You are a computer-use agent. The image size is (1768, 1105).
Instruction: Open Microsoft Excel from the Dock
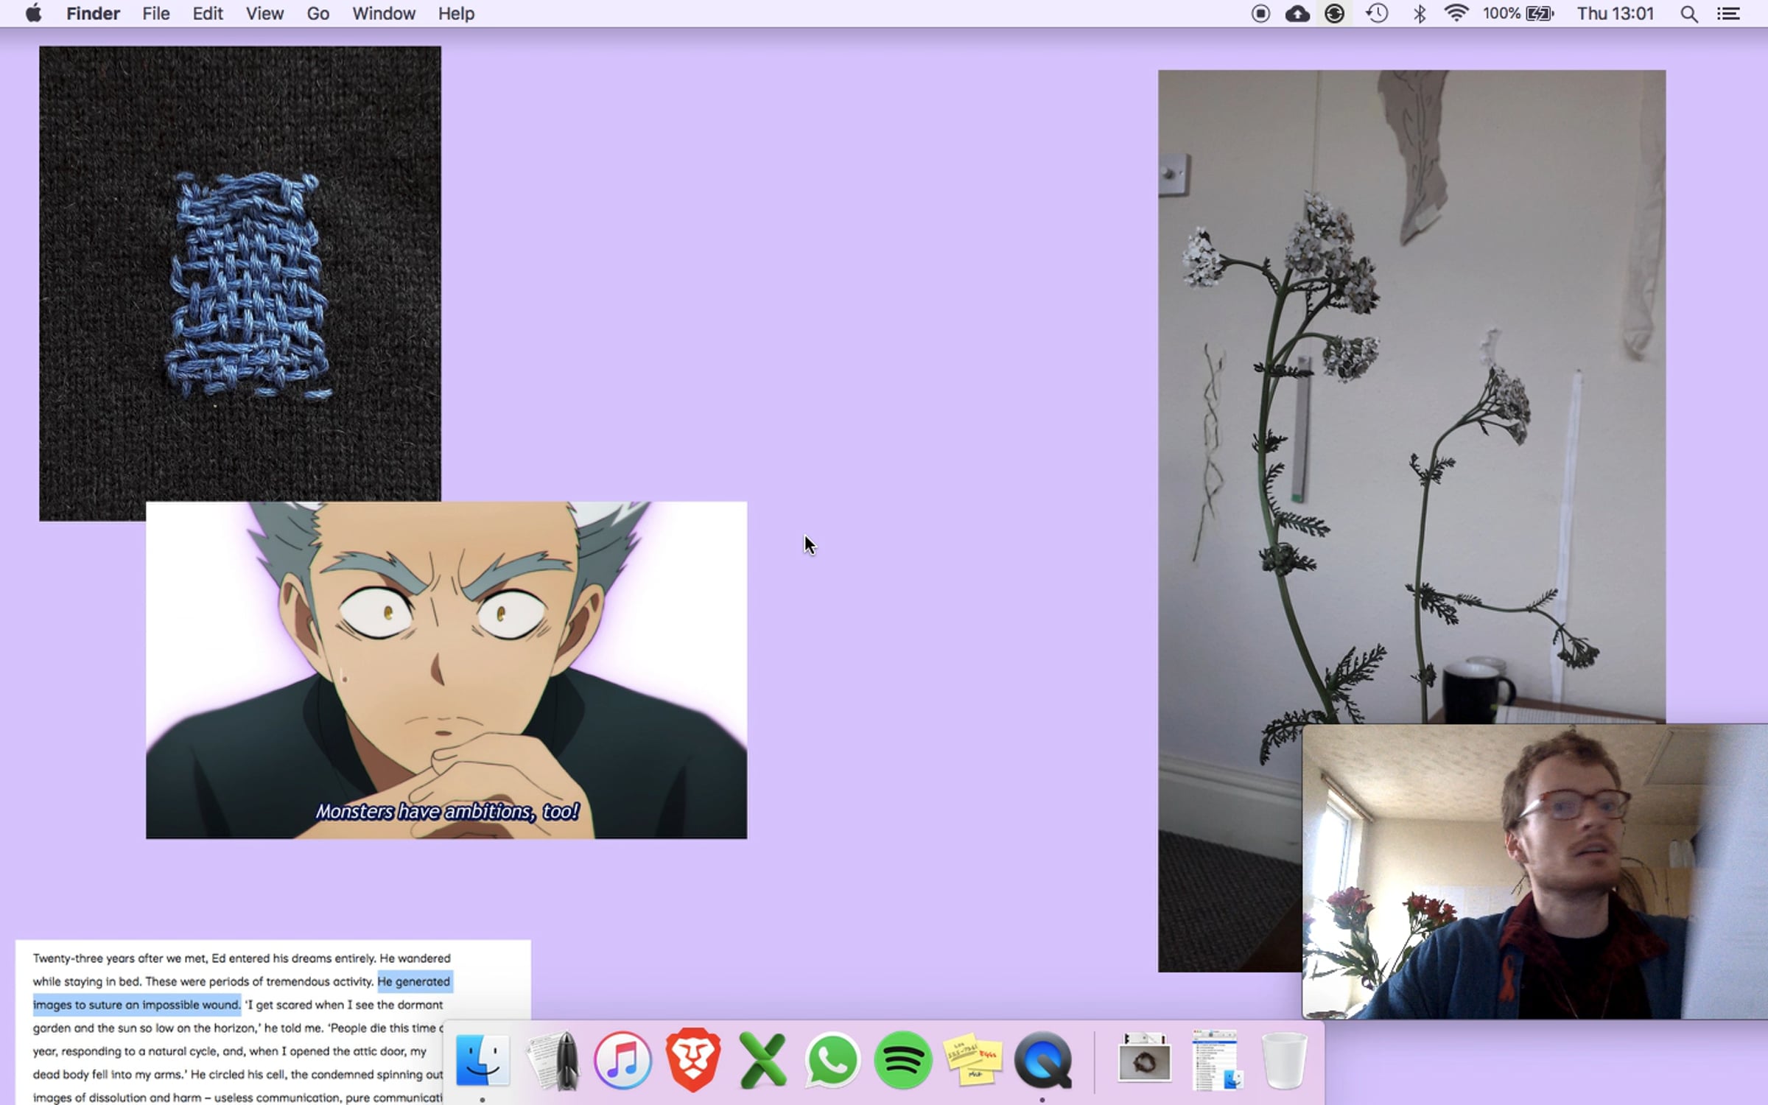point(763,1060)
